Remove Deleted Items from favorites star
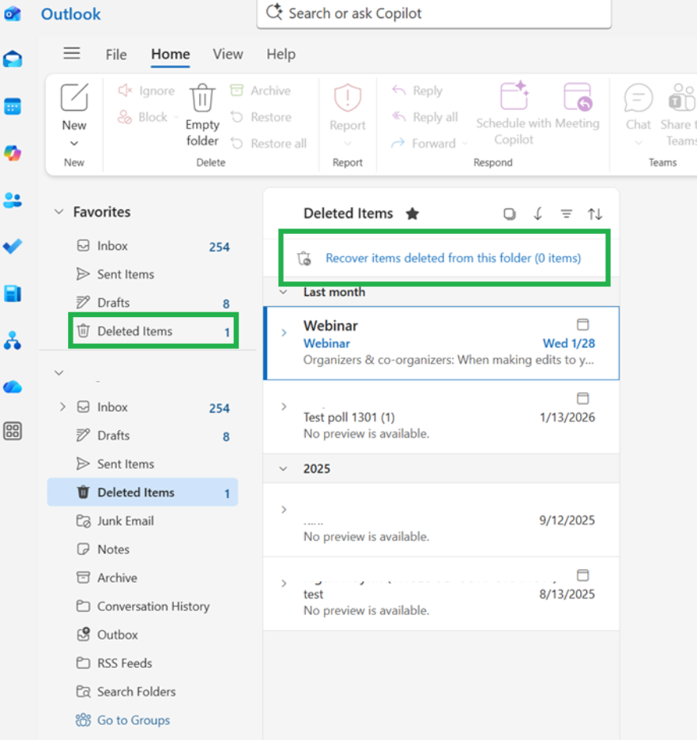697x740 pixels. (x=413, y=213)
